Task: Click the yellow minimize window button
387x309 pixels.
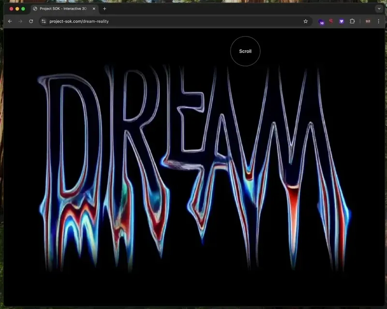Action: [17, 9]
